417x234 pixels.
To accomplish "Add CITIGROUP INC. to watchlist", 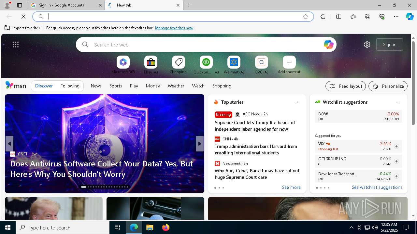I will click(x=396, y=161).
